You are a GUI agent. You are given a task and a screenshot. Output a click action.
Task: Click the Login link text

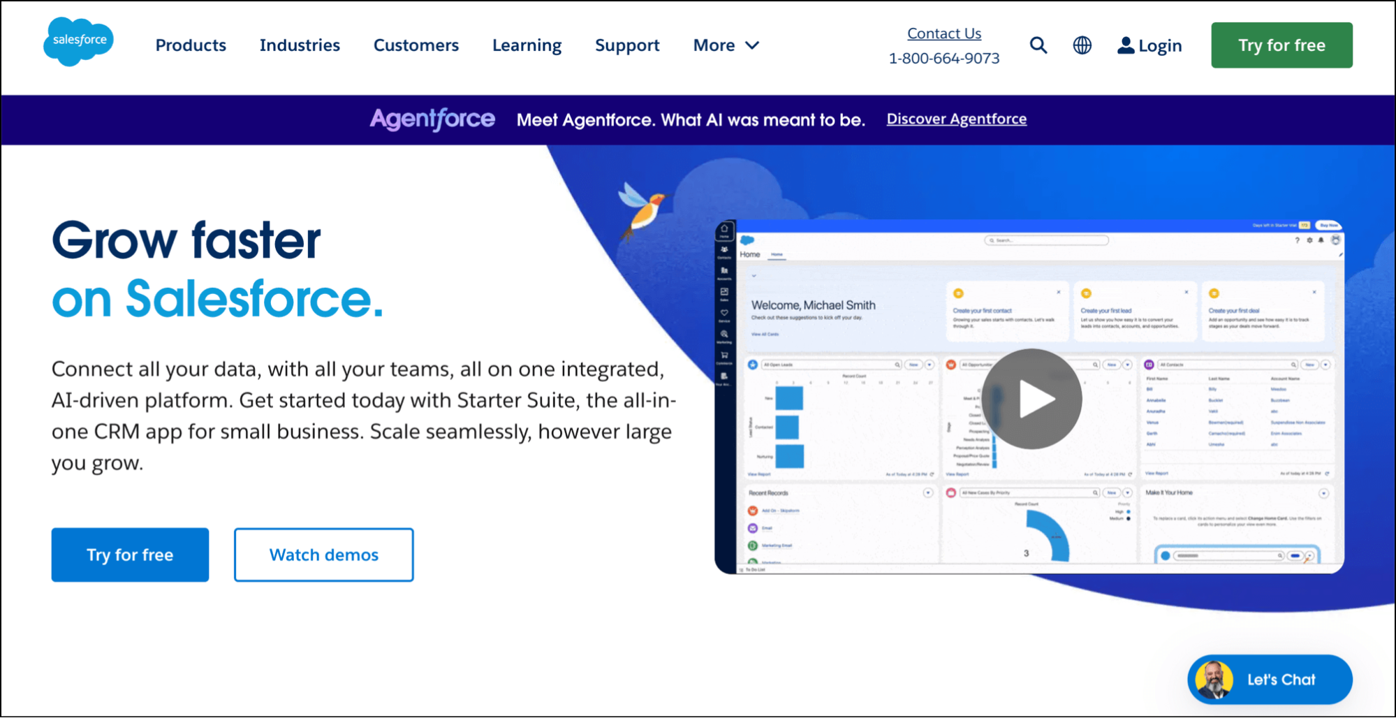point(1160,45)
